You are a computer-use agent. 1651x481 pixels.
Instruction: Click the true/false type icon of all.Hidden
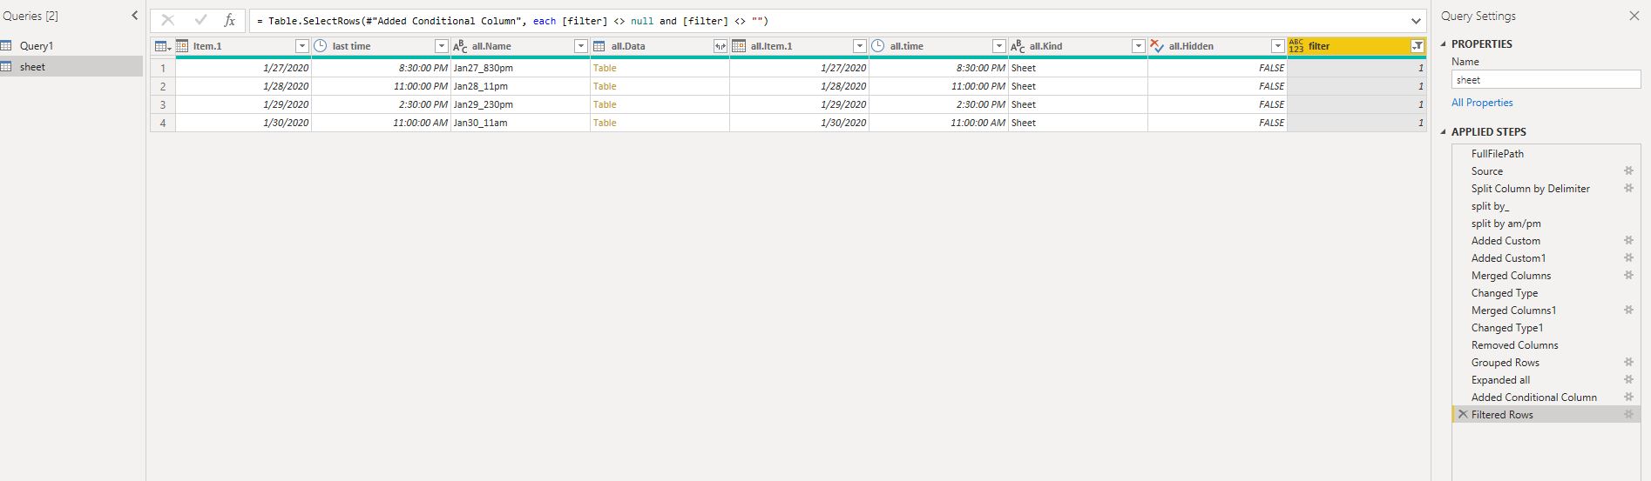pyautogui.click(x=1157, y=46)
